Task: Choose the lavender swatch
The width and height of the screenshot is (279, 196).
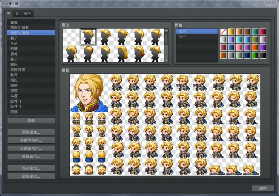Action: [231, 40]
